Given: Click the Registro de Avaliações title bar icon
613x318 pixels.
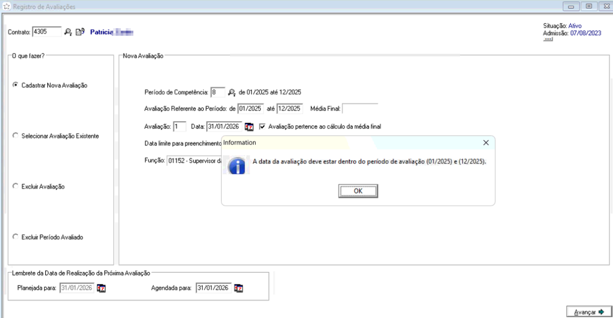Looking at the screenshot, I should tap(5, 5).
